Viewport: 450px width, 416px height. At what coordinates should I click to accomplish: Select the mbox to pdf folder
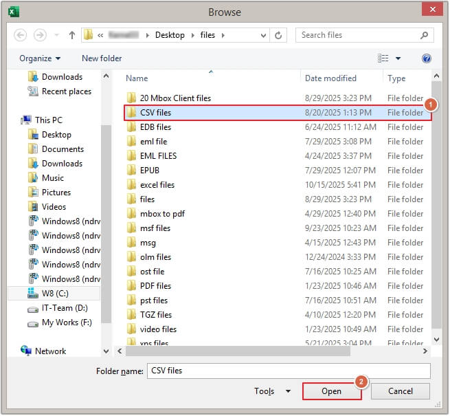click(x=278, y=214)
